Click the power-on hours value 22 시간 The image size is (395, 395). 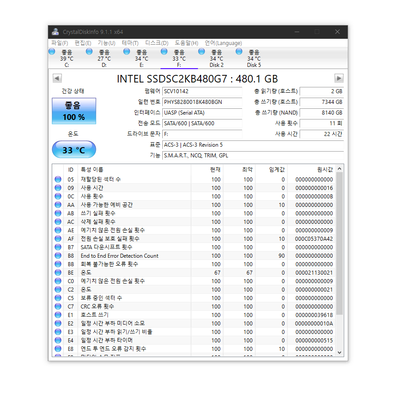pyautogui.click(x=322, y=134)
